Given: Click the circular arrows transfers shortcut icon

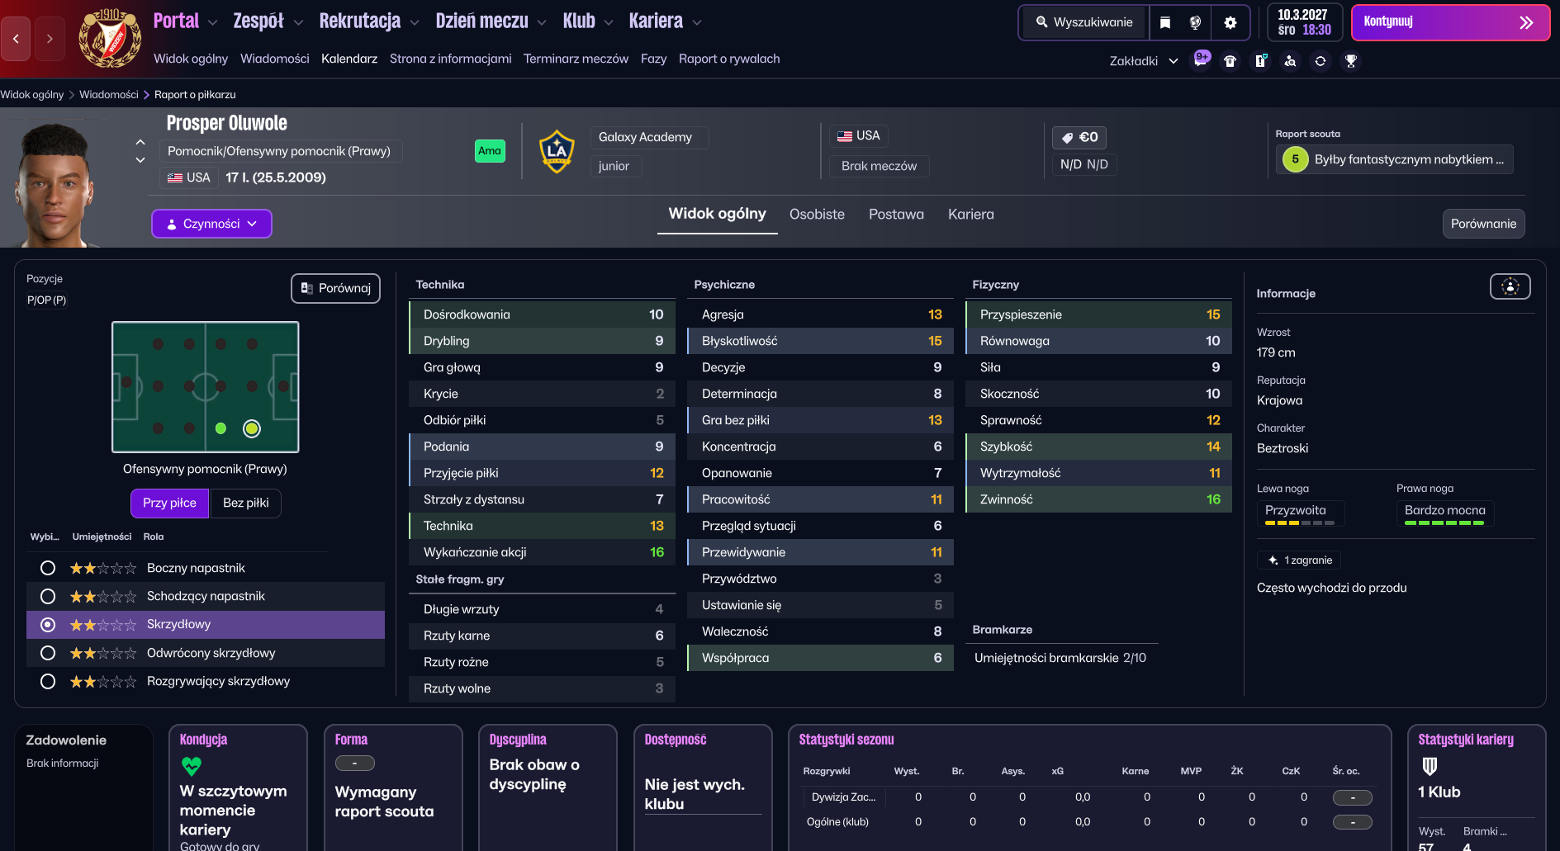Looking at the screenshot, I should pyautogui.click(x=1321, y=61).
